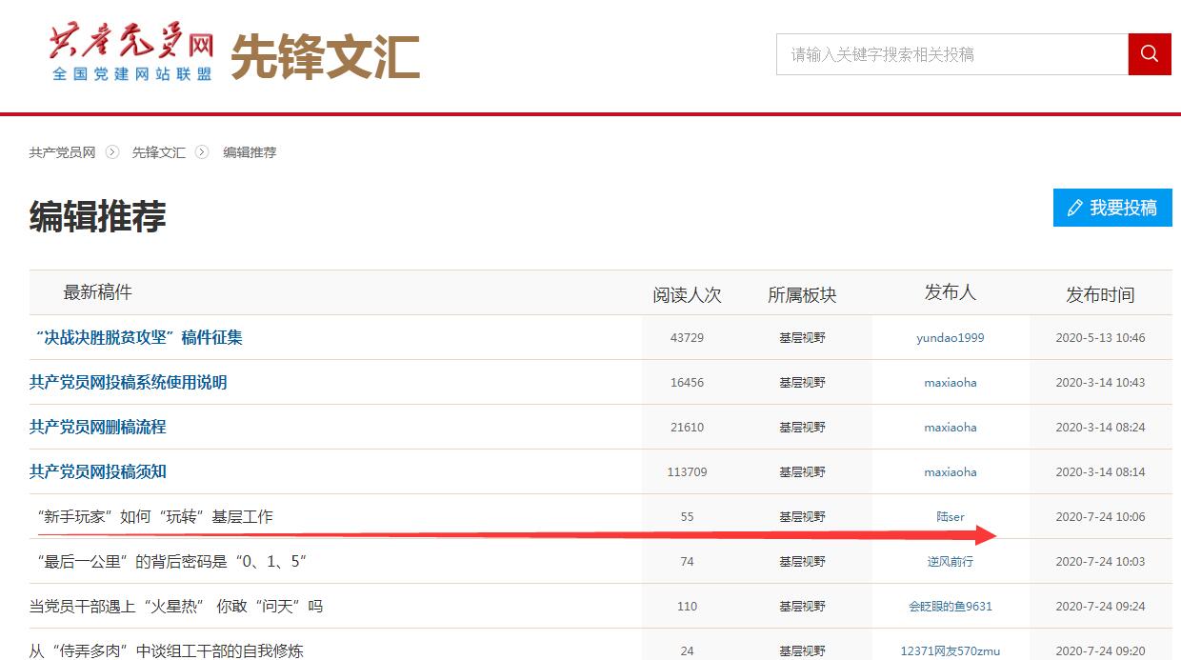Click the chevron icon after 先锋文汇 breadcrumb
The width and height of the screenshot is (1181, 660).
click(x=202, y=152)
